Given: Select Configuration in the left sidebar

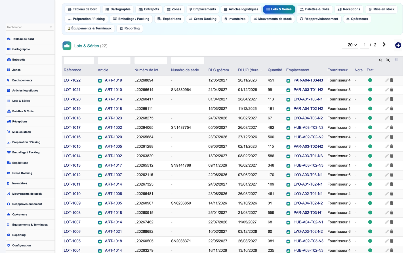Looking at the screenshot, I should pyautogui.click(x=21, y=245).
